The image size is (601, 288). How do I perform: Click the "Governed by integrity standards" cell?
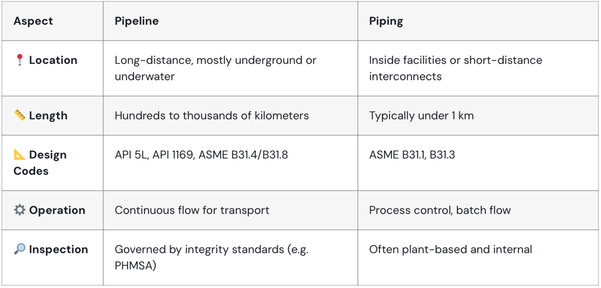click(x=211, y=257)
